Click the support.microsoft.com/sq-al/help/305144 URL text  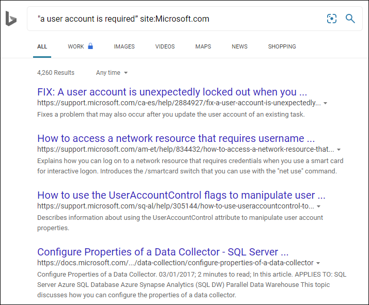point(176,206)
